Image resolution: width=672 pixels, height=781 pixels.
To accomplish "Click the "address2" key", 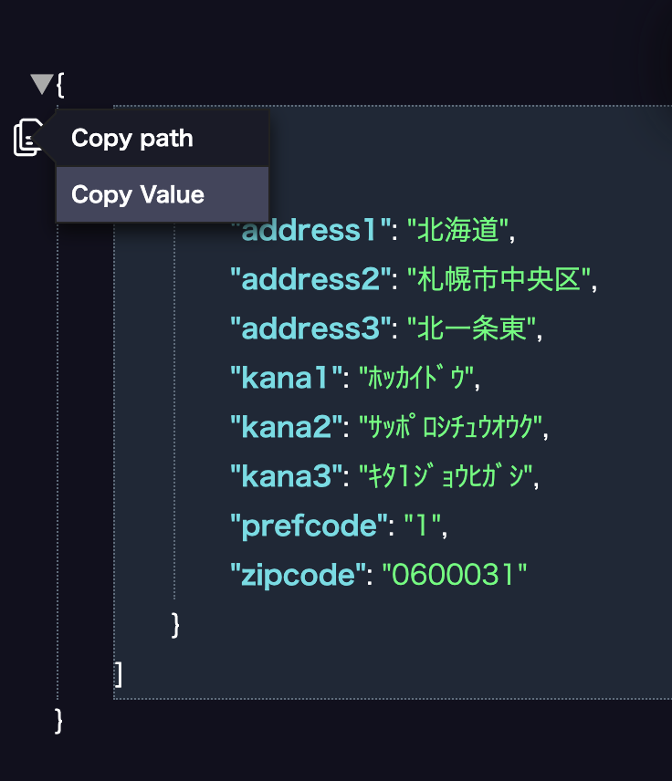I will coord(310,279).
